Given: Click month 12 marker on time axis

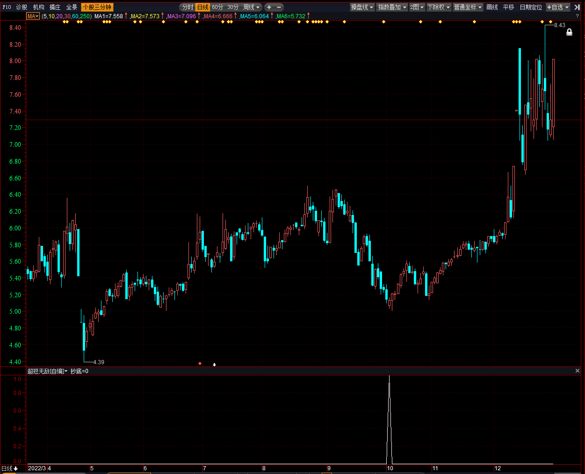Looking at the screenshot, I should coord(498,468).
